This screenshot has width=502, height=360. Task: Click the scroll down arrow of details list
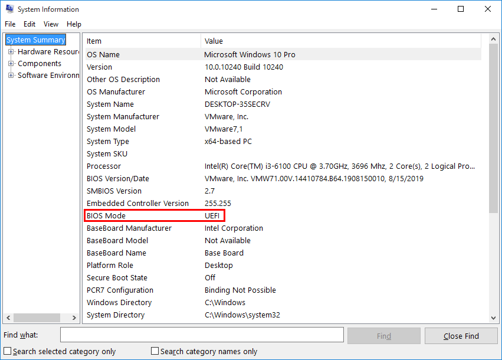click(x=493, y=318)
